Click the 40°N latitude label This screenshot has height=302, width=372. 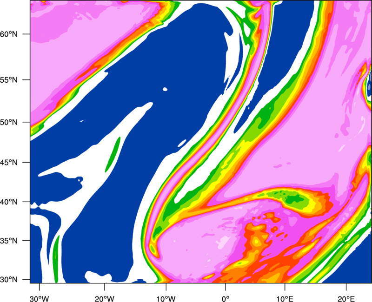9,202
